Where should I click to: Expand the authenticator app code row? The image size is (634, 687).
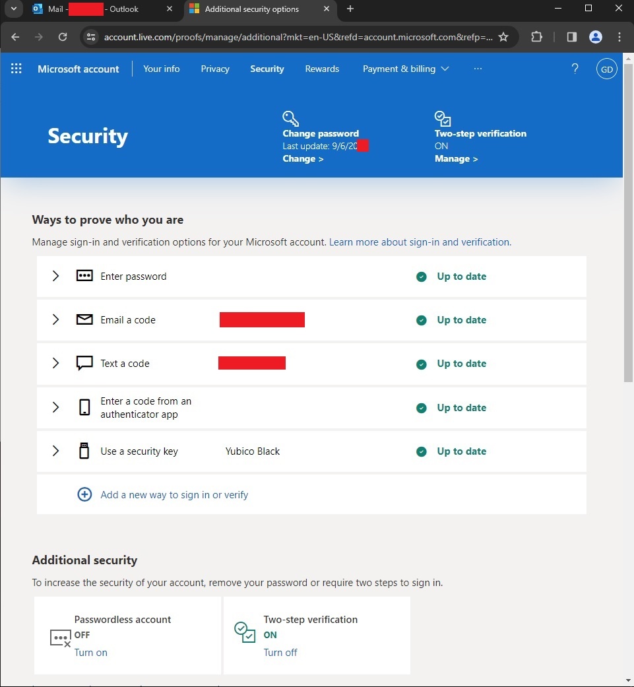coord(55,407)
